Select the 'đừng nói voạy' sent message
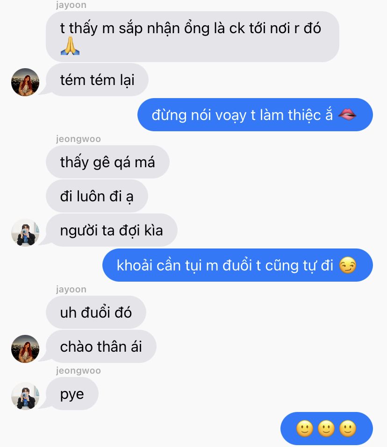The width and height of the screenshot is (387, 447). (255, 114)
